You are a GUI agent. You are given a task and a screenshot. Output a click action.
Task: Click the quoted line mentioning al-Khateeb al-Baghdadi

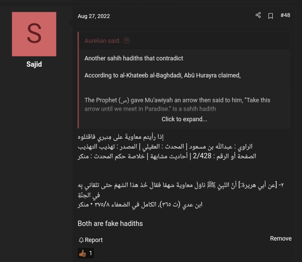pos(162,75)
